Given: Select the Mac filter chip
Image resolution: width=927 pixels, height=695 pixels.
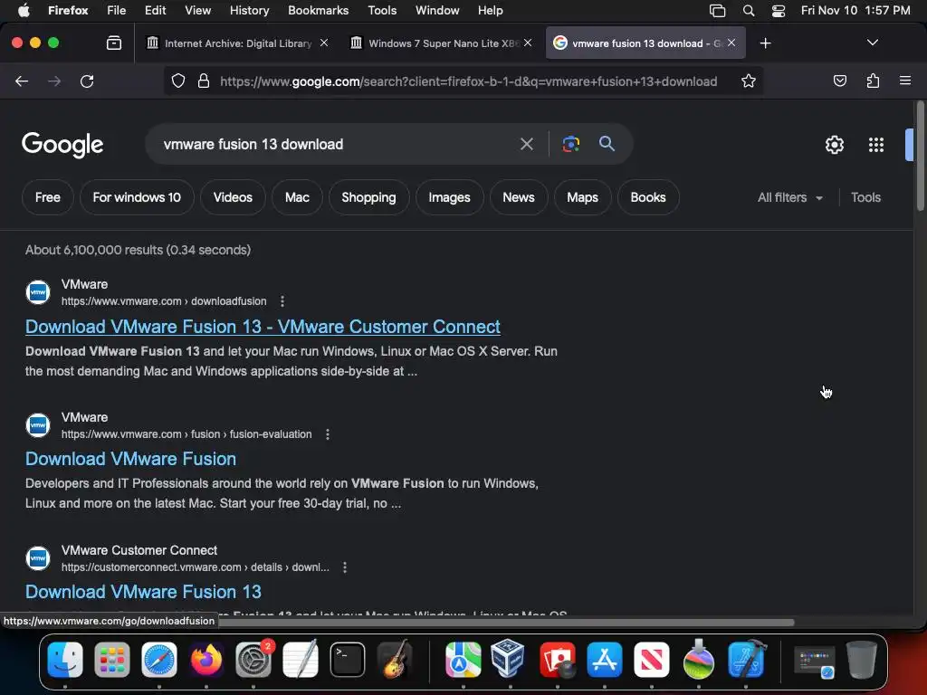Looking at the screenshot, I should tap(297, 197).
